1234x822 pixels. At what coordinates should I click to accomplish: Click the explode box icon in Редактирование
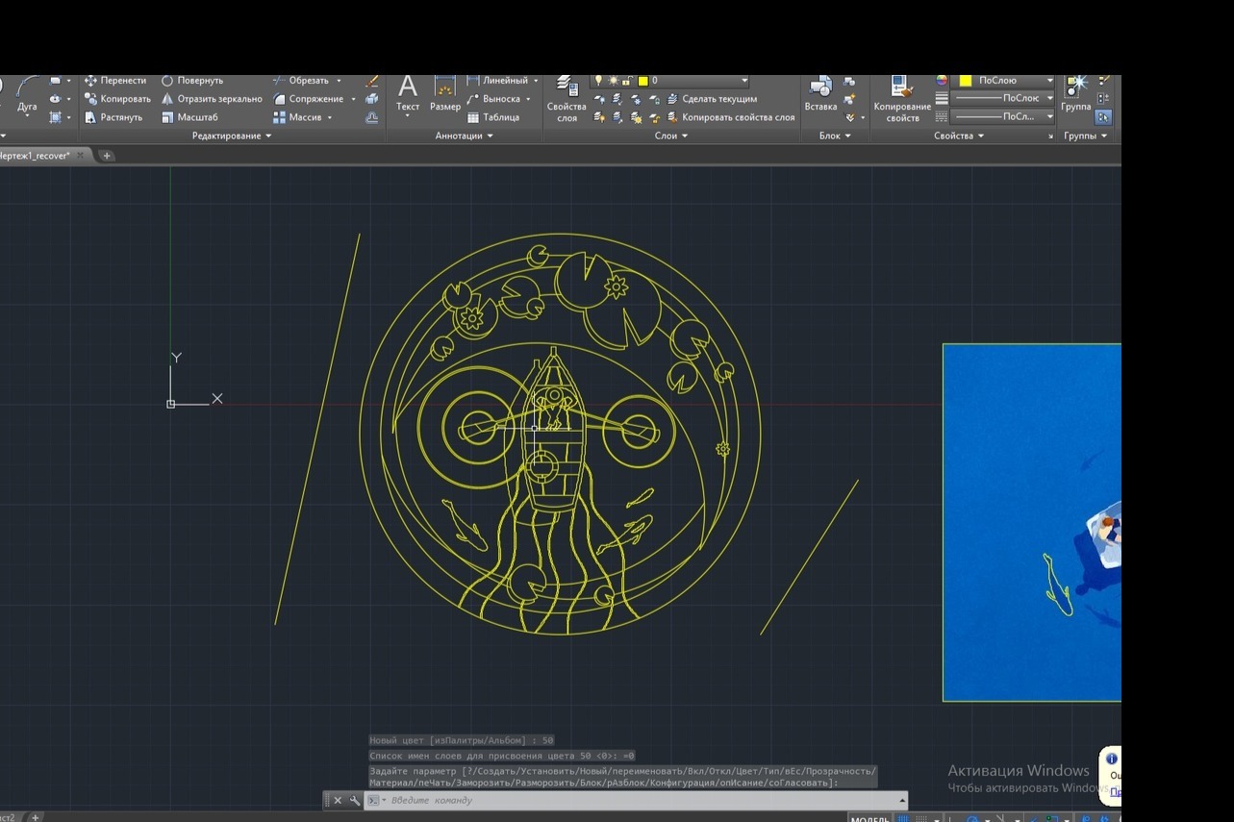point(372,99)
